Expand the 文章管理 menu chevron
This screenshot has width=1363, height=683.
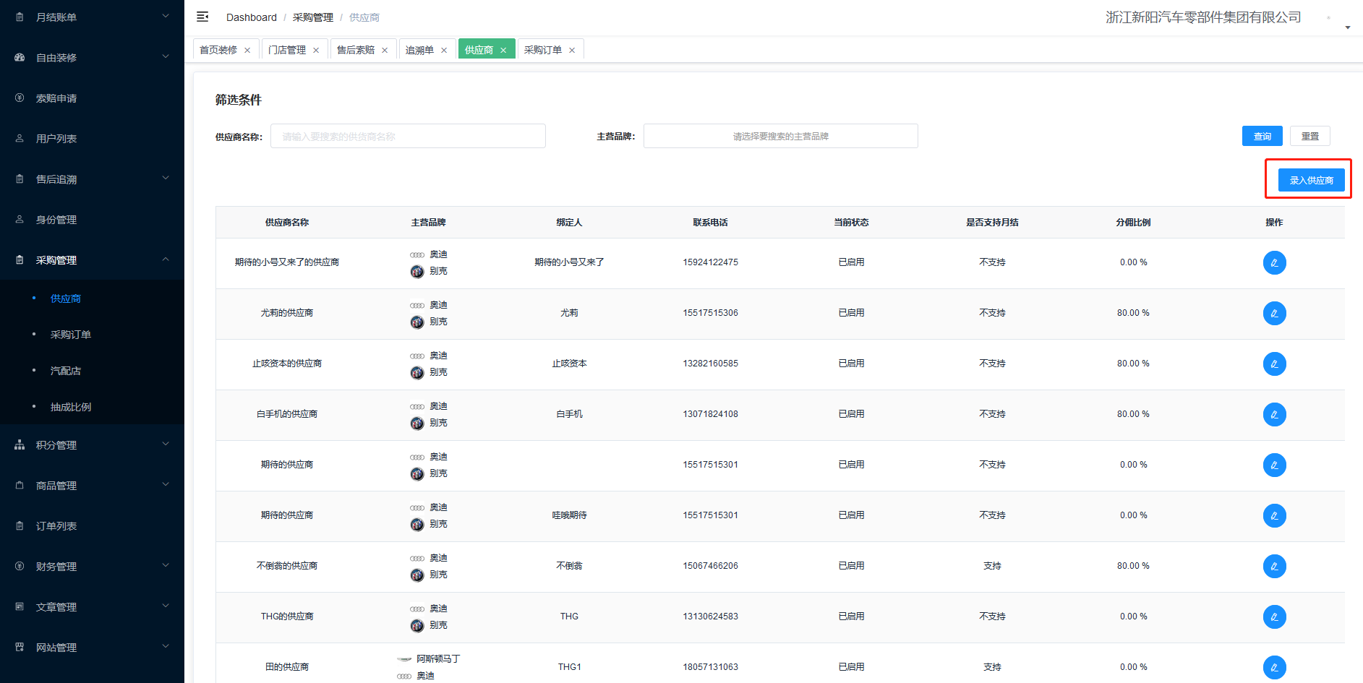pyautogui.click(x=166, y=606)
